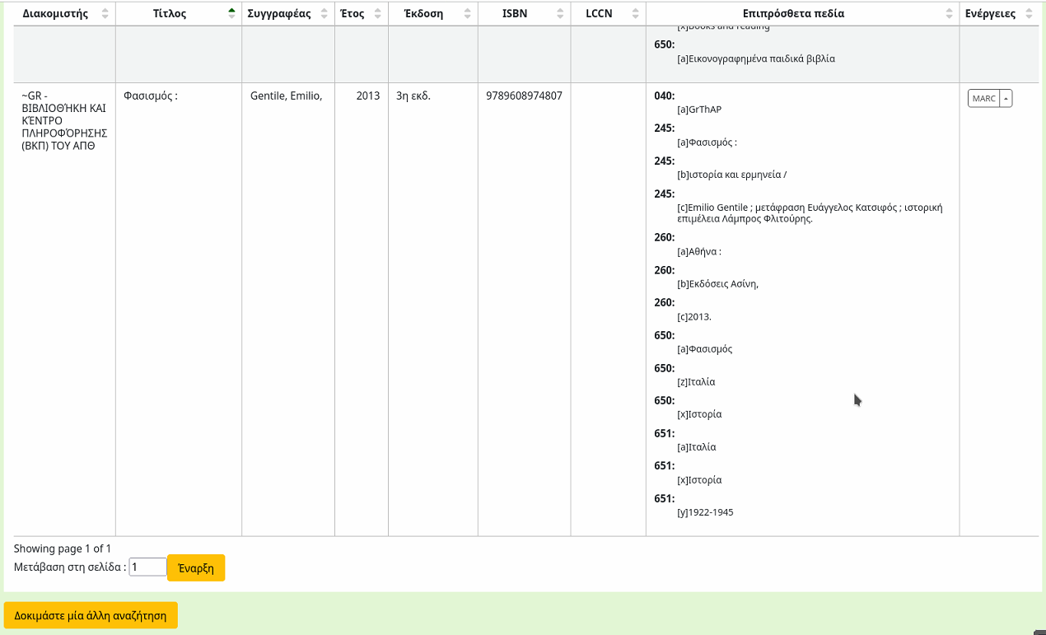This screenshot has width=1046, height=635.
Task: Sort the Έκδοση column via its arrows
Action: coord(468,14)
